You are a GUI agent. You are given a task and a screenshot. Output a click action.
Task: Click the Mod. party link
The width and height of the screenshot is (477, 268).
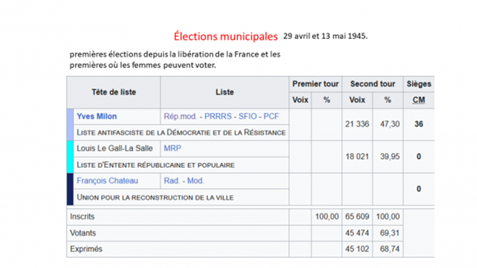[x=196, y=180]
